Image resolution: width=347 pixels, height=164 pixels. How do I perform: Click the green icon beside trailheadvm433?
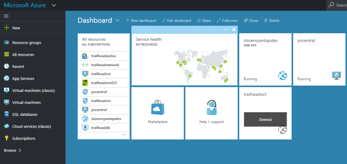tap(85, 83)
